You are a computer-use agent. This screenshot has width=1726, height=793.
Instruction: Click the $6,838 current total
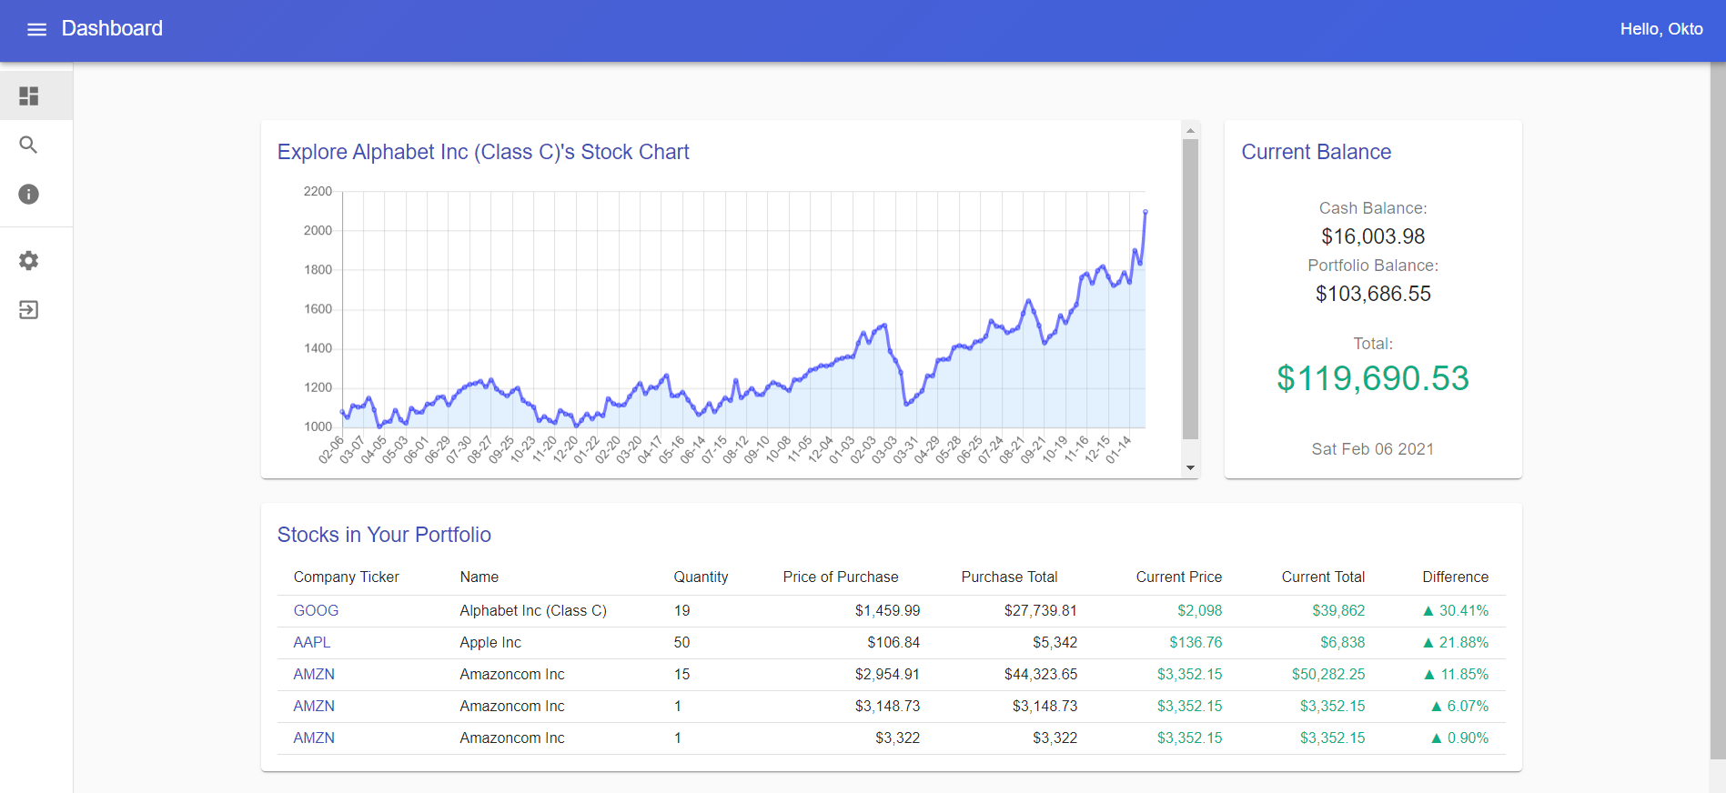(1343, 643)
